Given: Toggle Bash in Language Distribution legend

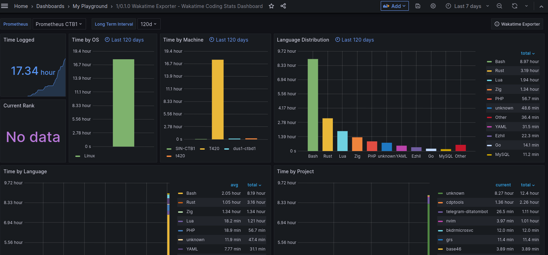Looking at the screenshot, I should 500,62.
